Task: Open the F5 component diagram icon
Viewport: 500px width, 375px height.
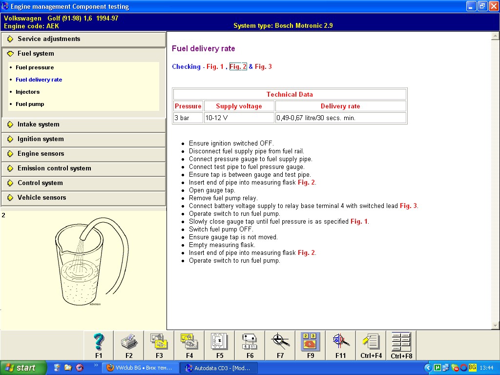Action: coord(220,341)
